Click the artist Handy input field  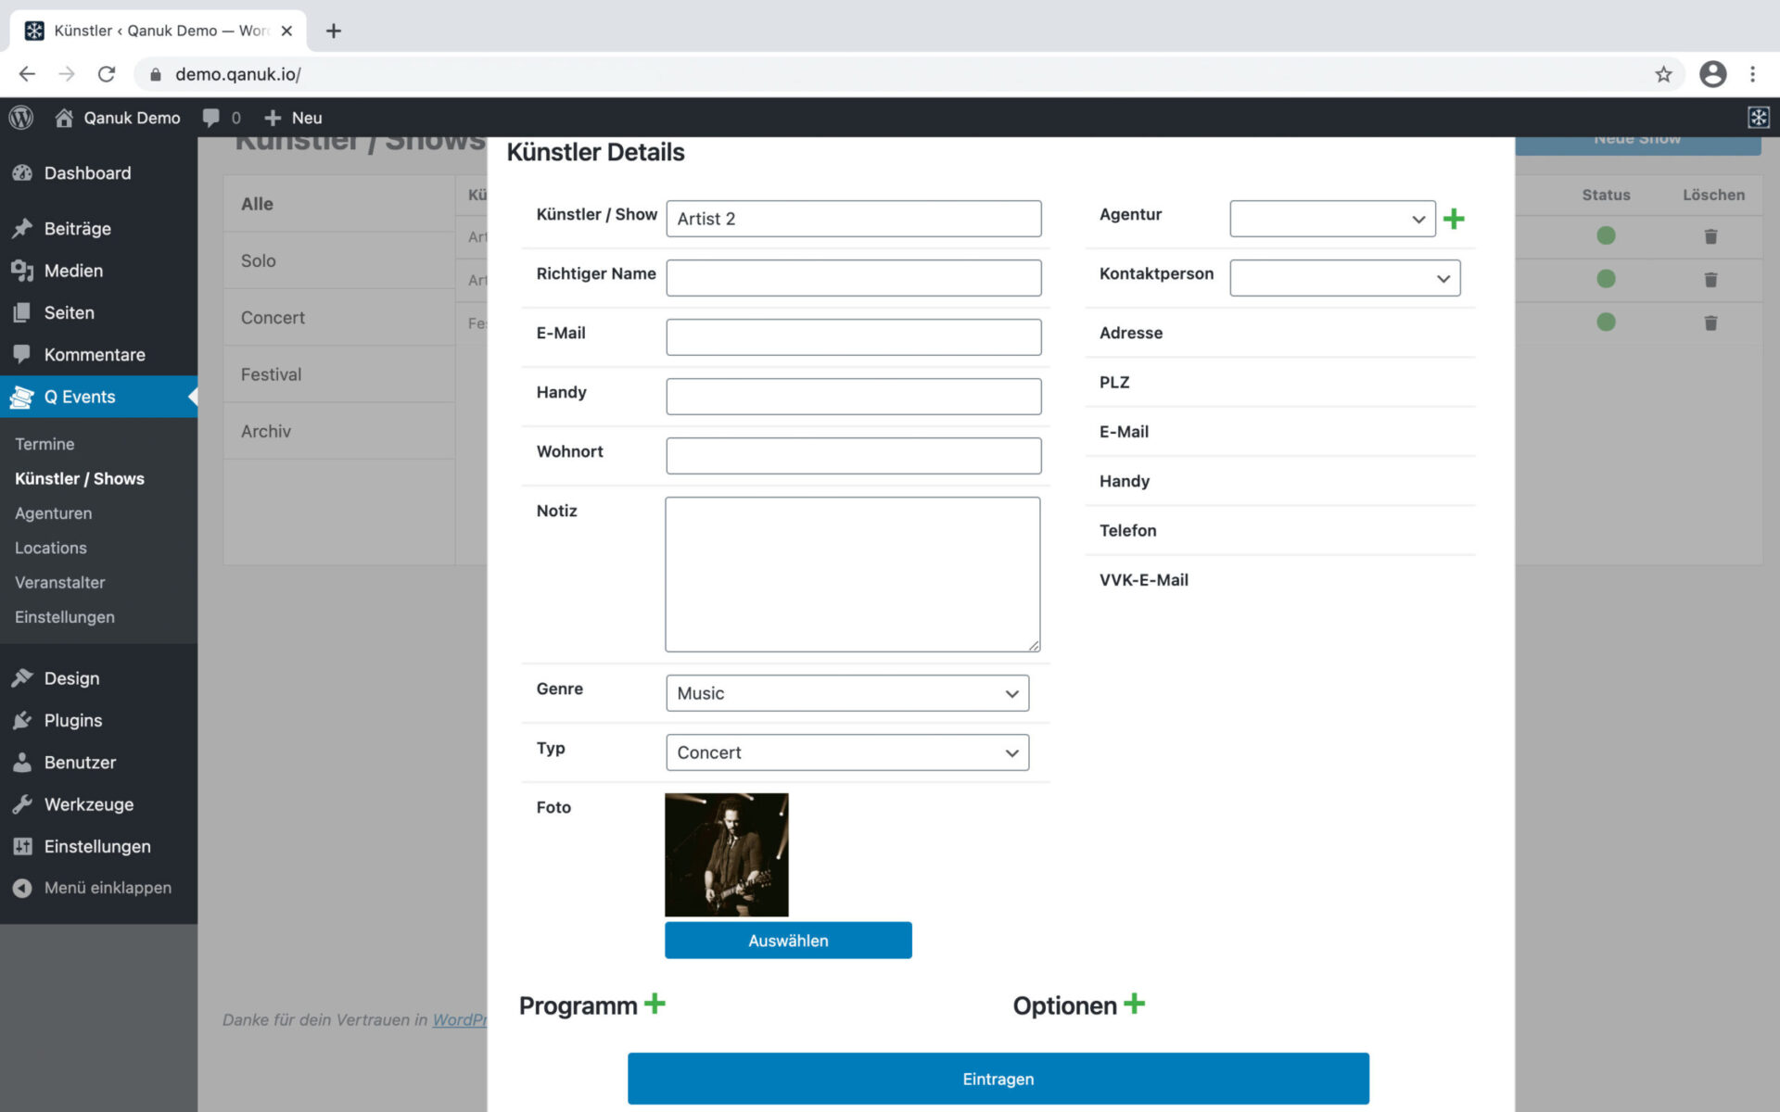[x=853, y=397]
